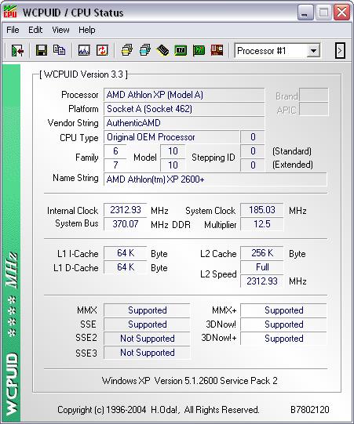Expand the toolbar overflow chevron
The width and height of the screenshot is (354, 424).
tap(340, 51)
